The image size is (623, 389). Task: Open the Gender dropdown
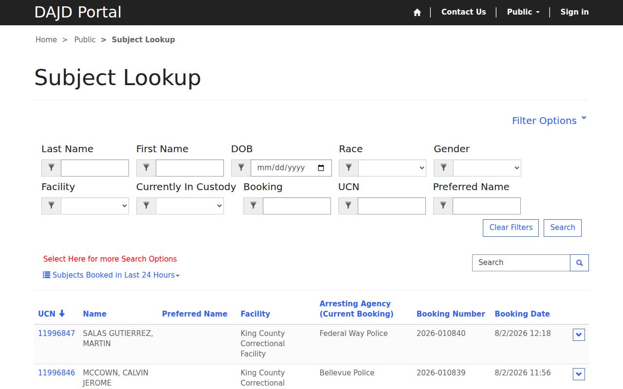coord(487,168)
